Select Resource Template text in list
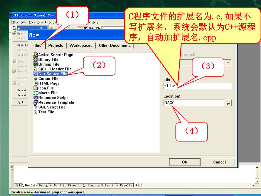The width and height of the screenshot is (261, 196). [x=56, y=102]
